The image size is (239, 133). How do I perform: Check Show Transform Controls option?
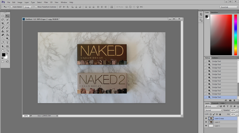[x=36, y=7]
